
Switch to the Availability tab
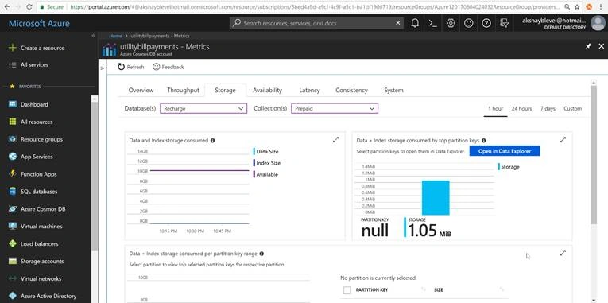point(267,90)
